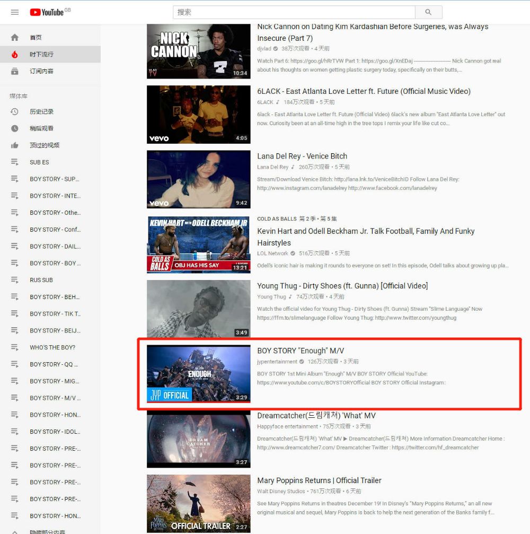Click music note icon beside Young Thug channel
This screenshot has width=530, height=534.
point(290,296)
